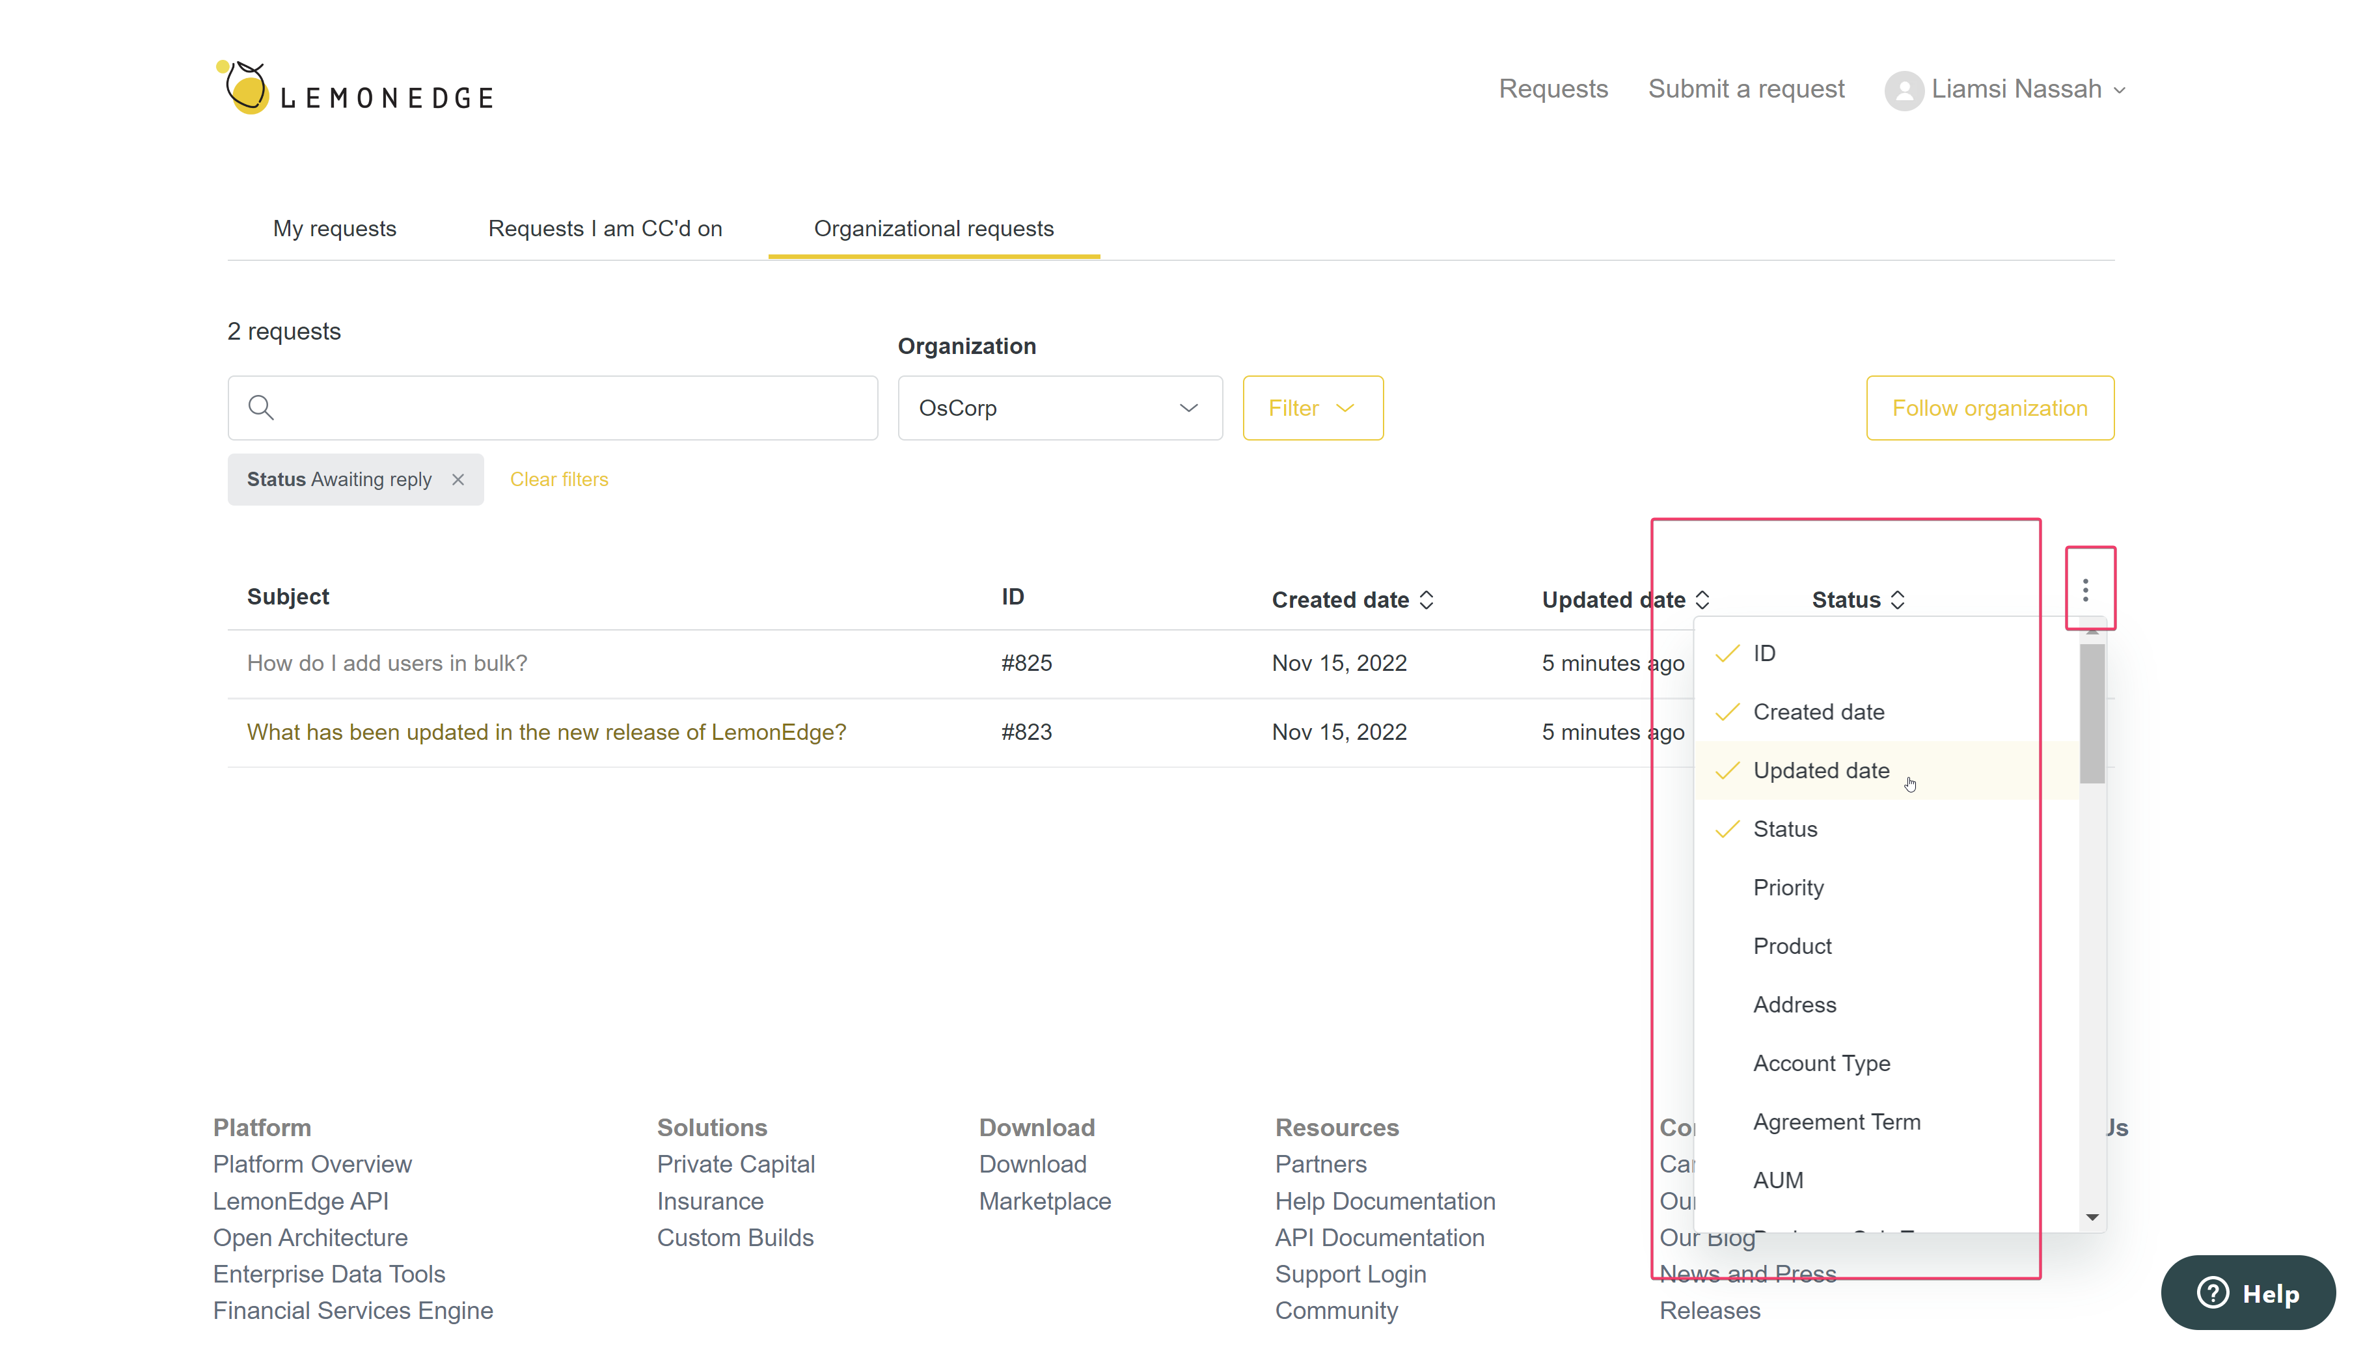Click the column menu scroll down arrow
This screenshot has width=2363, height=1345.
[x=2092, y=1217]
